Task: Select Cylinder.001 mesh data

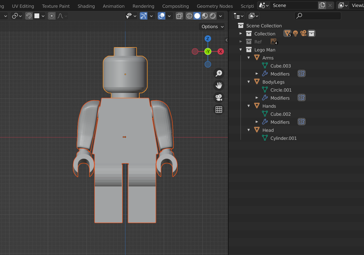Action: coord(283,138)
